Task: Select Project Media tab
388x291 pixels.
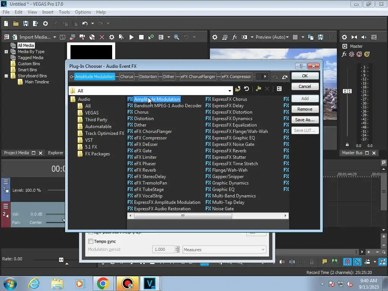Action: [x=17, y=153]
